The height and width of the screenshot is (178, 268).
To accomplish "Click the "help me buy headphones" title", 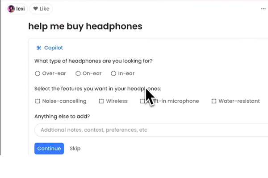I will coord(85,26).
